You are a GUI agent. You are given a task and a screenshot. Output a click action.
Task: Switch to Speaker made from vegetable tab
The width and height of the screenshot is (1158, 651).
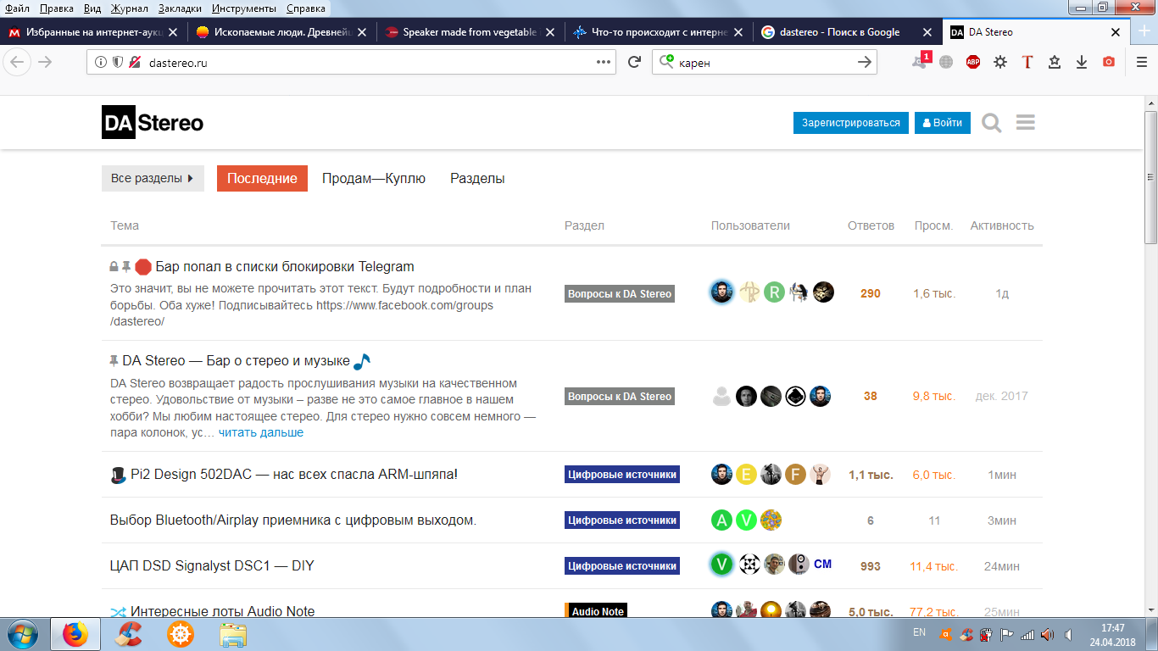471,32
